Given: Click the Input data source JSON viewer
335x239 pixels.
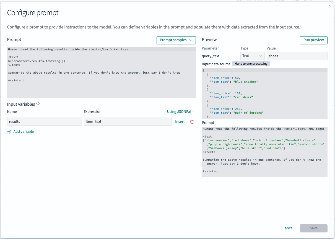Looking at the screenshot, I should point(264,93).
